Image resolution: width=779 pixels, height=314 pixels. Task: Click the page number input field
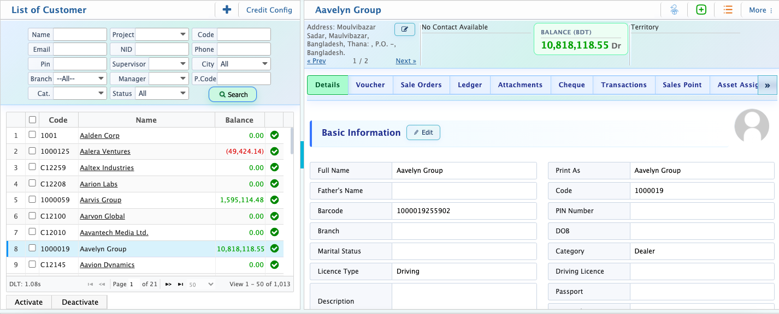tap(134, 284)
